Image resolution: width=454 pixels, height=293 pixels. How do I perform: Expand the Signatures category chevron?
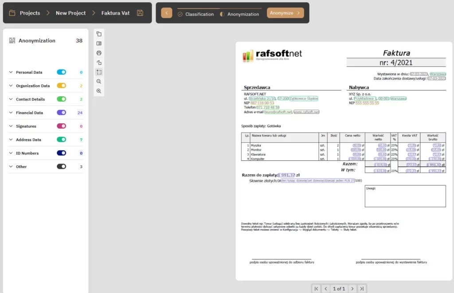coord(11,126)
